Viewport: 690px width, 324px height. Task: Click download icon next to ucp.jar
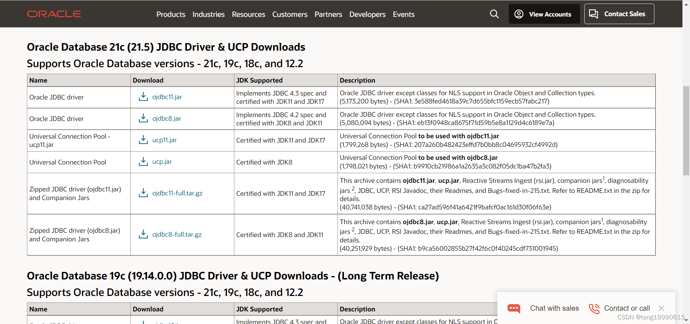[143, 162]
